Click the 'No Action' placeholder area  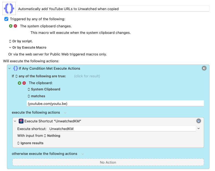pyautogui.click(x=108, y=162)
